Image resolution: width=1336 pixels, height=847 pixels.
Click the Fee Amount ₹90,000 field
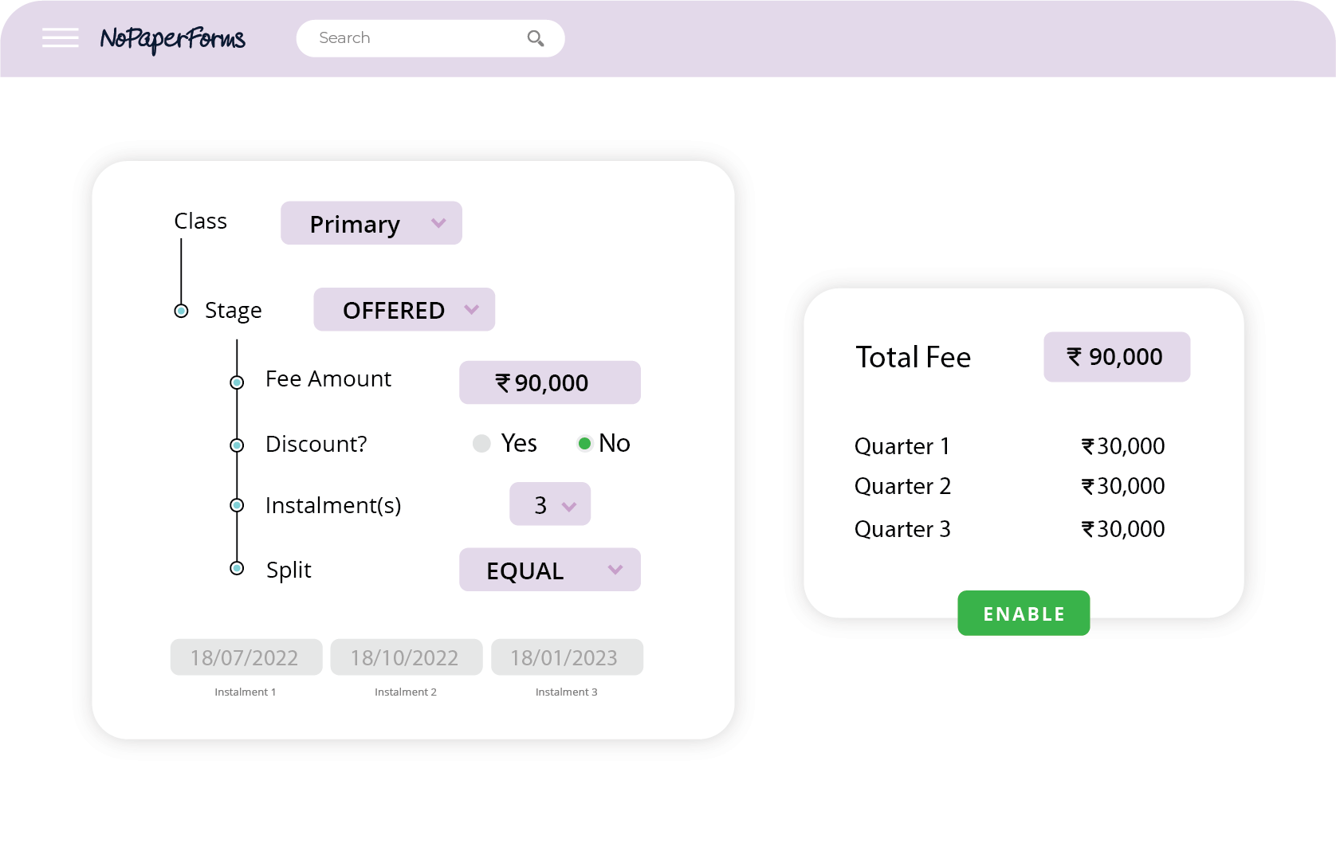click(550, 382)
